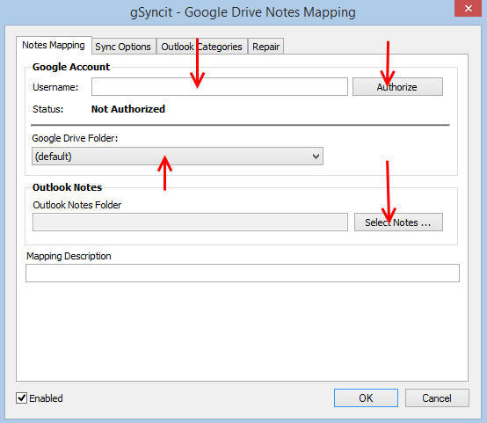Screen dimensions: 487x423
Task: Expand the Google Drive Folder dropdown
Action: tap(178, 157)
